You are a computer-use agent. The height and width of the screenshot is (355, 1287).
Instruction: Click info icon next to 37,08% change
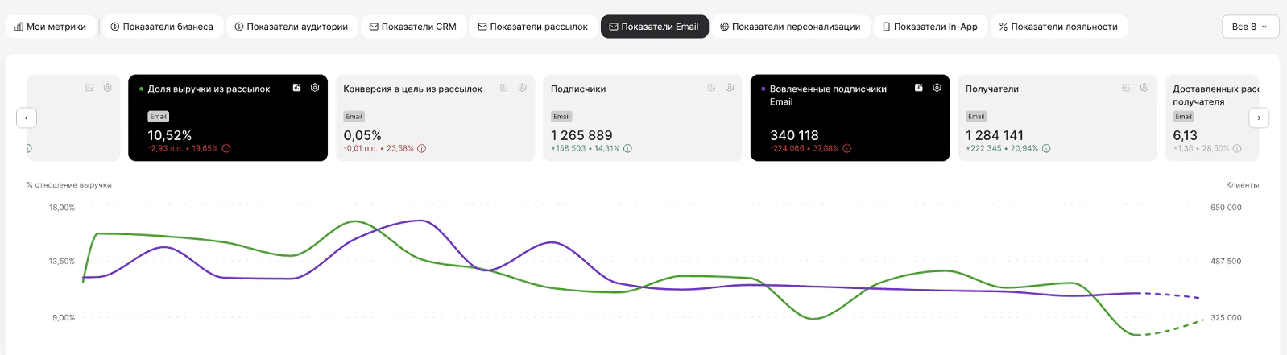pos(847,148)
